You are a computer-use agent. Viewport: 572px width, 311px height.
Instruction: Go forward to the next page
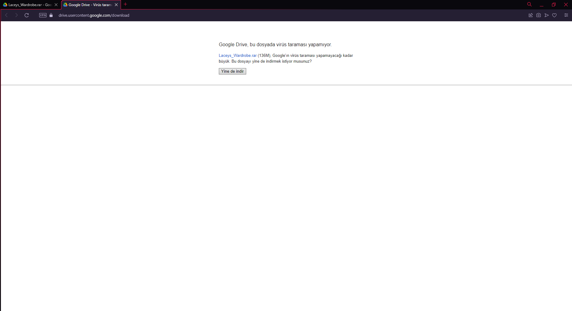(x=16, y=15)
